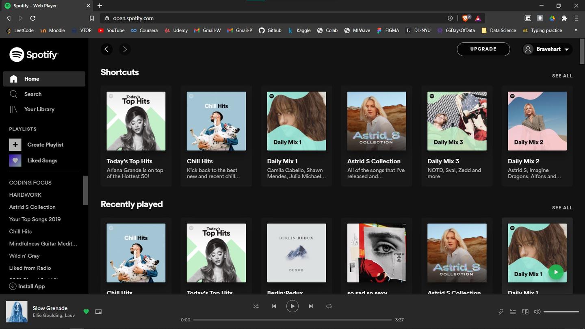
Task: Bookmark this page icon in address bar
Action: (92, 18)
